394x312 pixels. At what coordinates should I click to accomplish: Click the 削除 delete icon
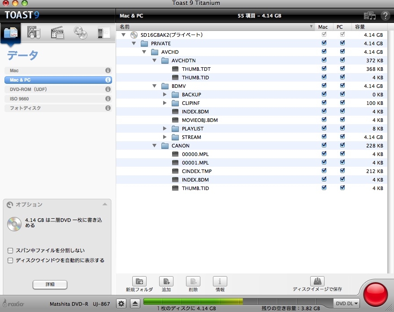tap(193, 281)
